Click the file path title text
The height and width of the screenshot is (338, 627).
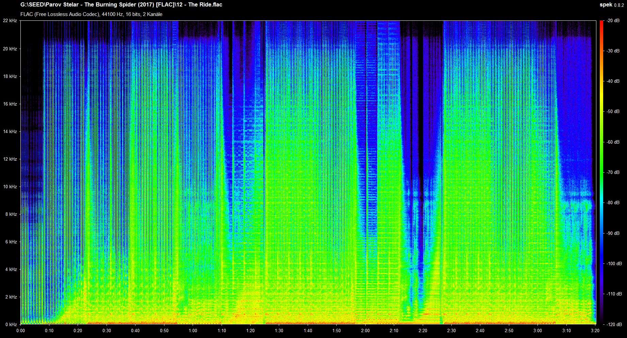pos(121,5)
